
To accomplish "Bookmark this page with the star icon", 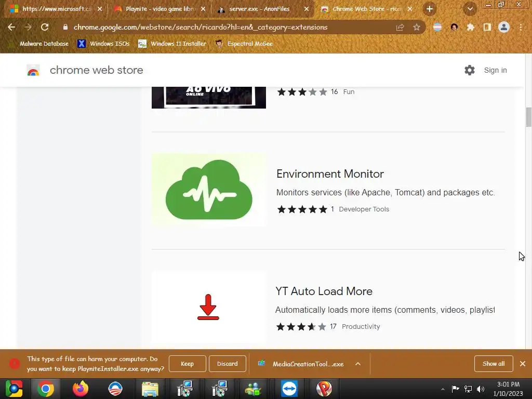I will coord(417,27).
